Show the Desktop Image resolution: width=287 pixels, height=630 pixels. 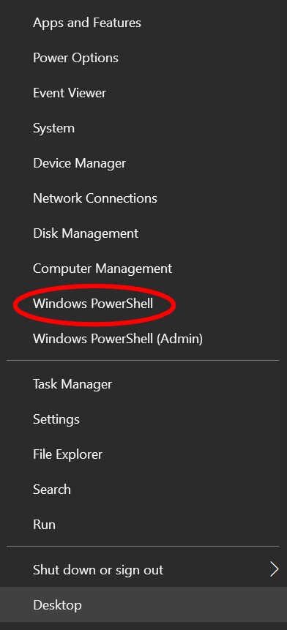[143, 604]
